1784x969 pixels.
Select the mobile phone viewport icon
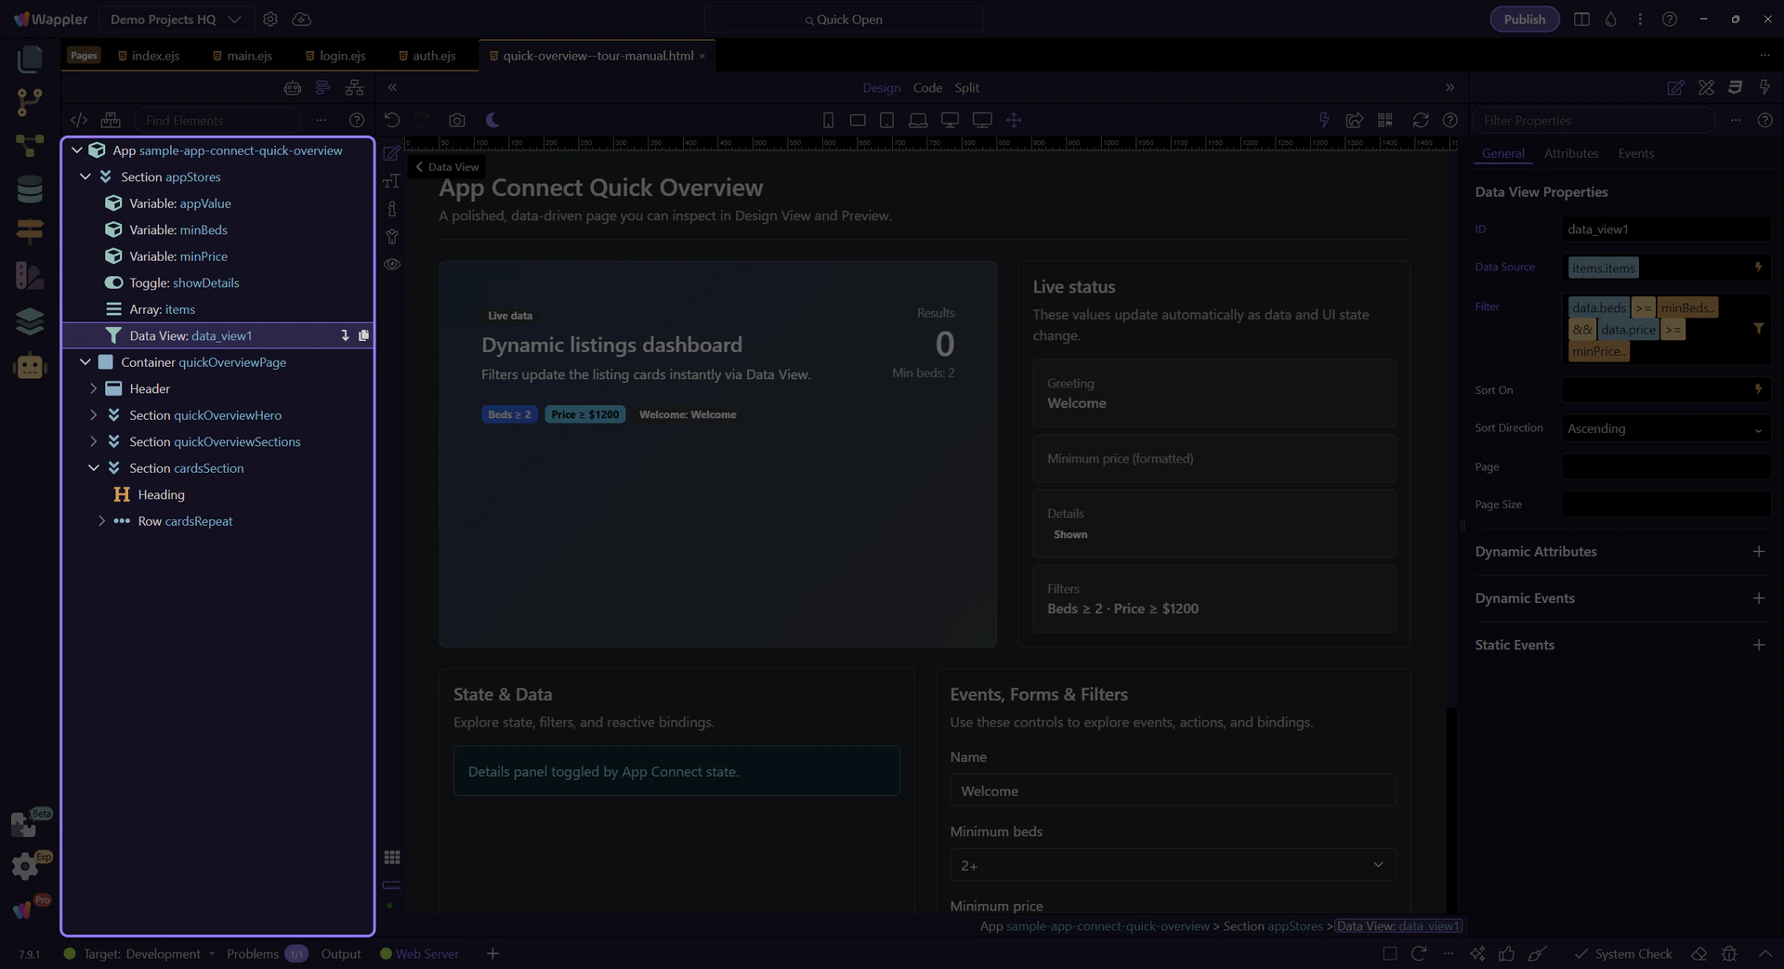pos(828,120)
